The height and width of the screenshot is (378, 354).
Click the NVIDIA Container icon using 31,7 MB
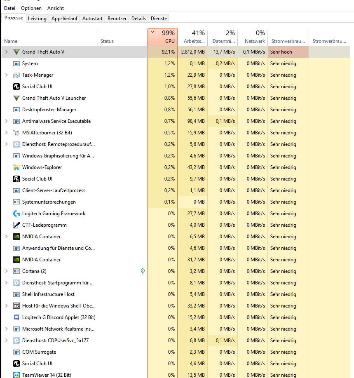click(x=16, y=260)
